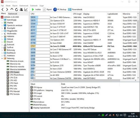
Task: Open the action center icon in tray
Action: click(x=125, y=115)
